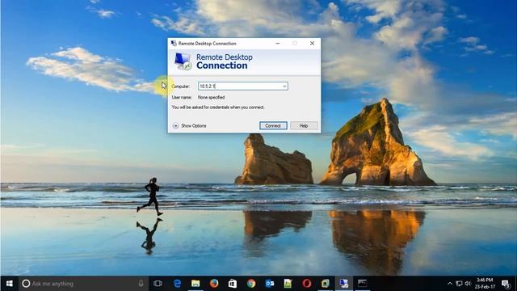The height and width of the screenshot is (291, 517).
Task: Open the Windows Start menu
Action: tap(9, 284)
